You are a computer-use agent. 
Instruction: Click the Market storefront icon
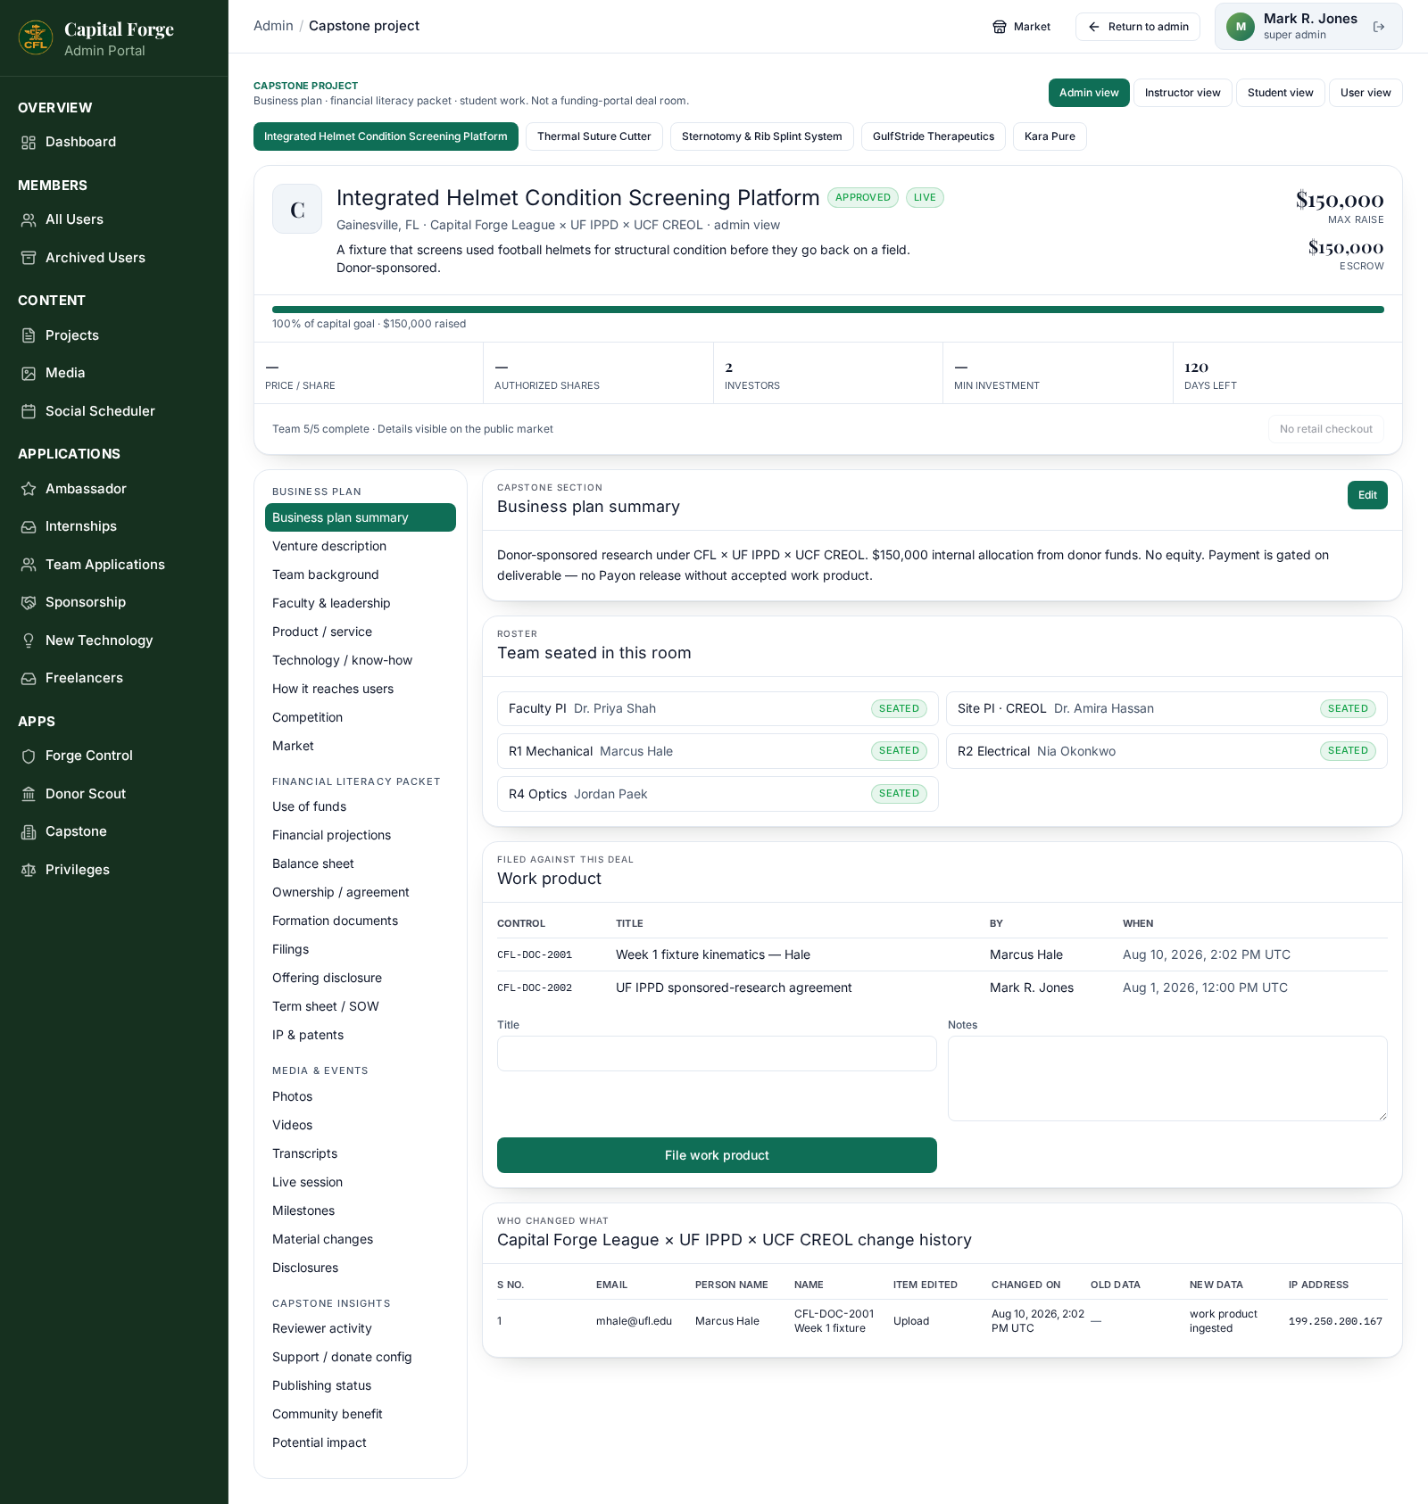click(x=1000, y=27)
